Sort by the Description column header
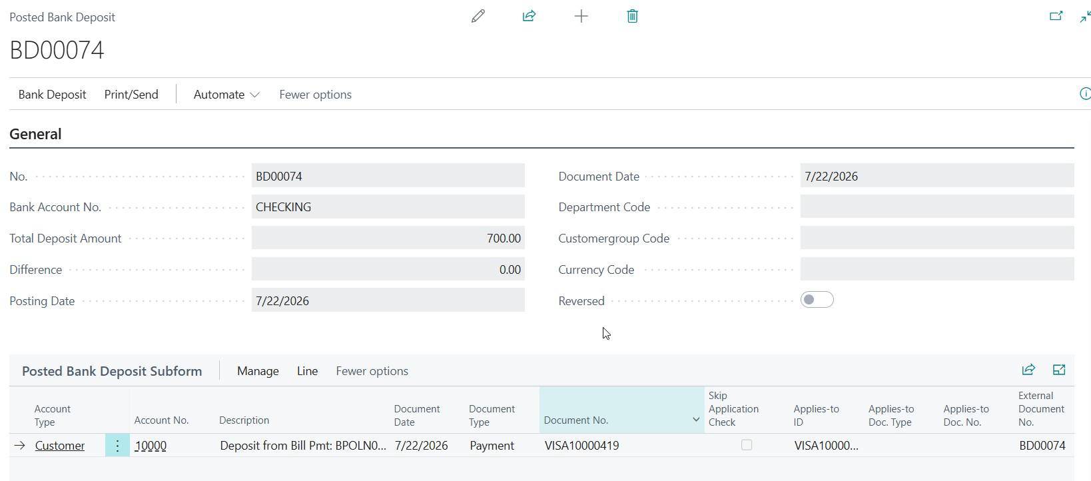1091x481 pixels. coord(244,420)
